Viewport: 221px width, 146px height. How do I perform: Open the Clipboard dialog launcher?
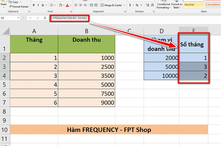pos(29,12)
